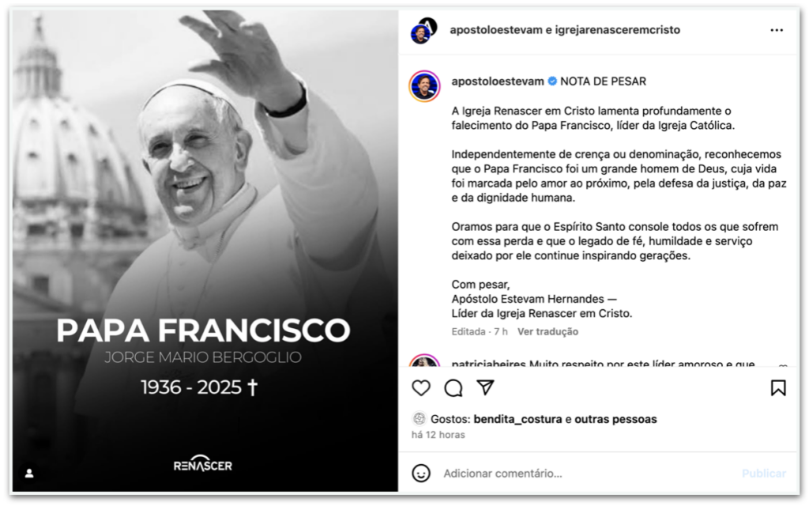Like the post with the heart icon
Viewport: 809px width, 506px height.
tap(421, 387)
